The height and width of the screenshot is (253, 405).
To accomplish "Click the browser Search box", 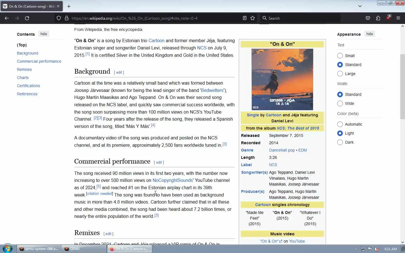I will coord(300,18).
